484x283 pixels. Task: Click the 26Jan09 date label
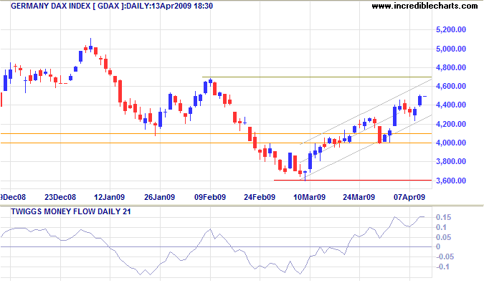pyautogui.click(x=160, y=197)
